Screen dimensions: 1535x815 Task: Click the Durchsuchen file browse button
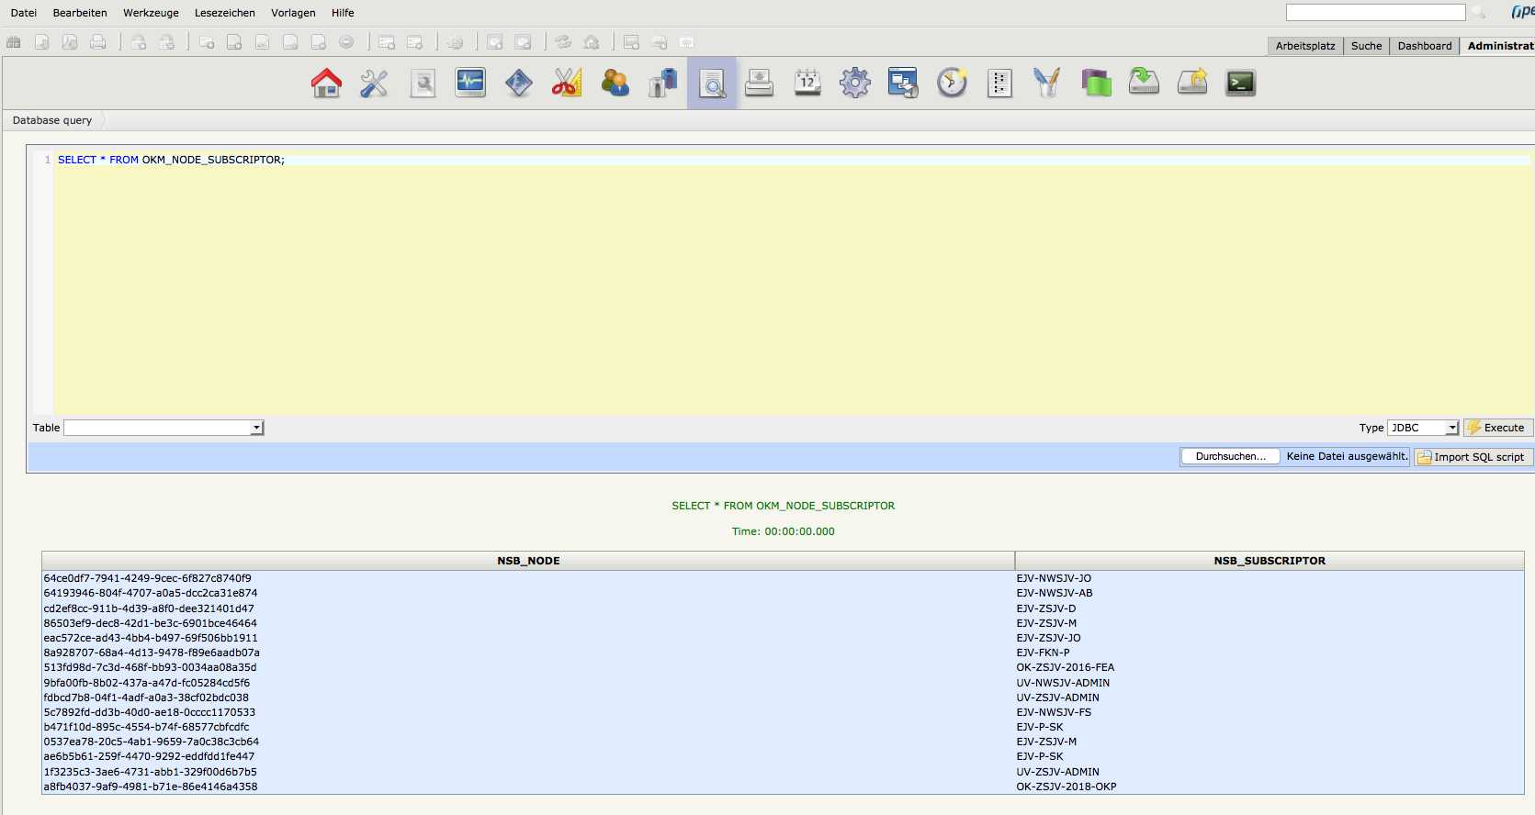click(1230, 456)
